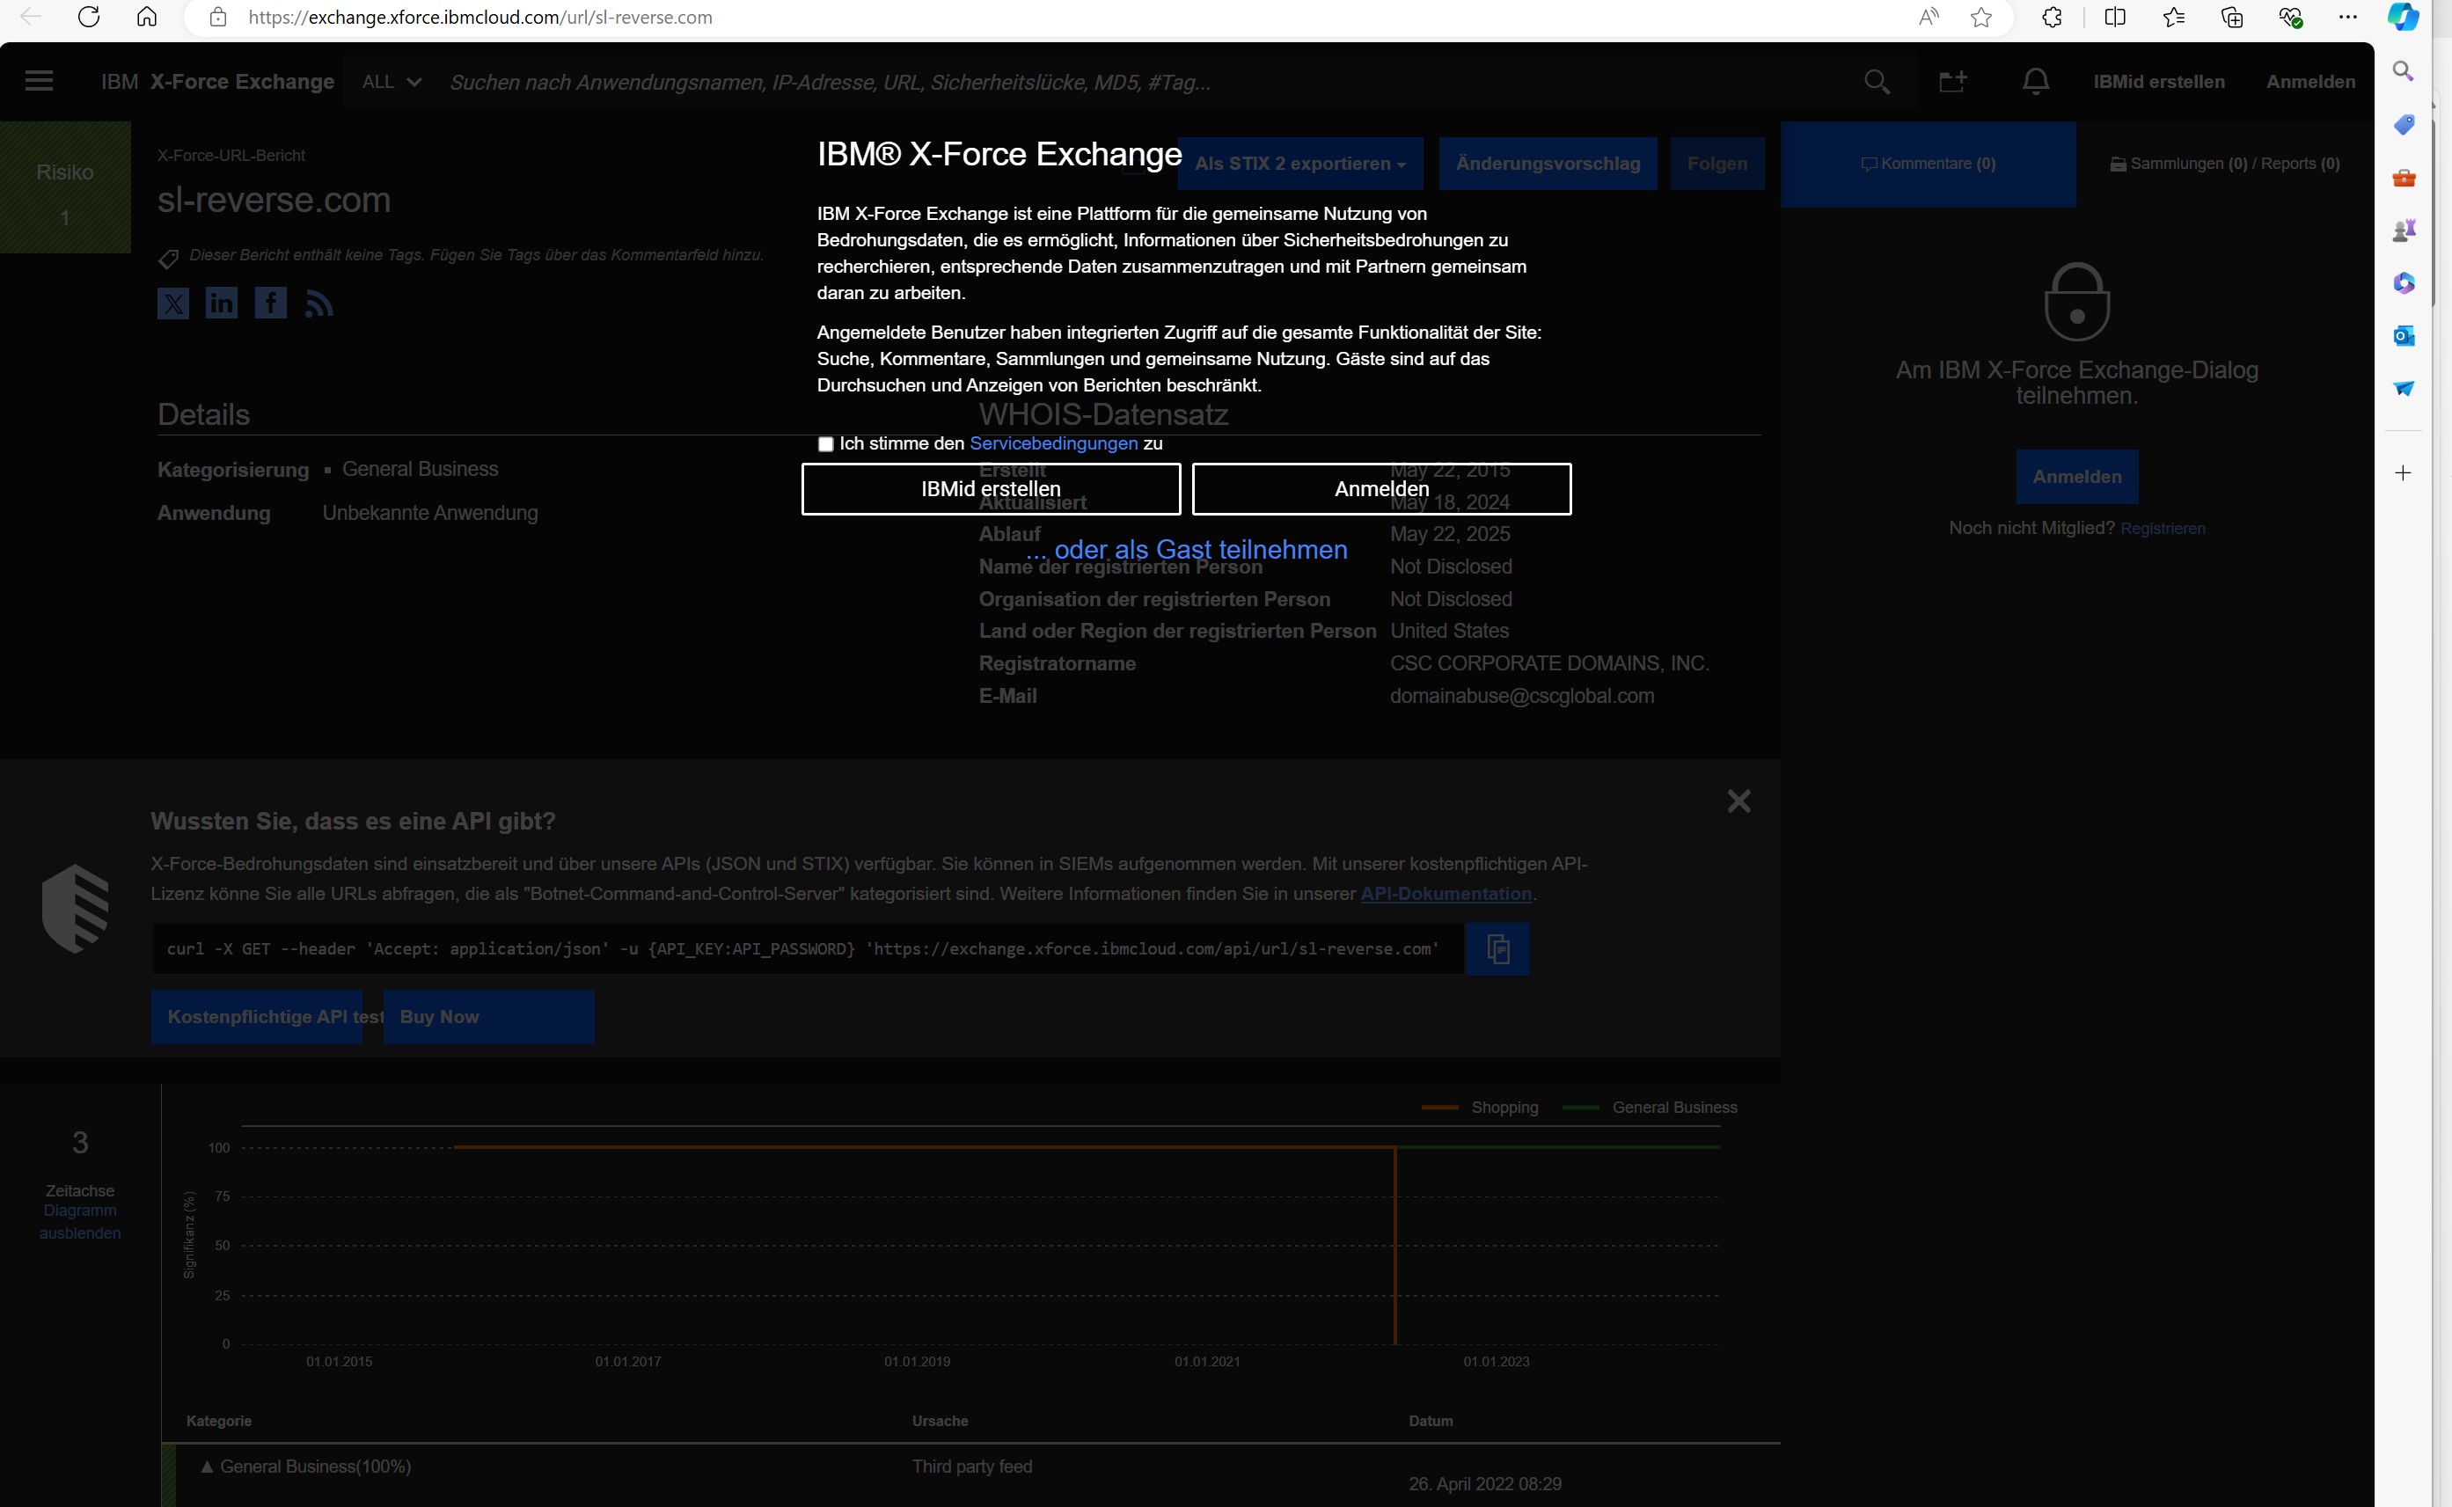Open the add-to-collection icon in header
The image size is (2452, 1507).
(1952, 82)
